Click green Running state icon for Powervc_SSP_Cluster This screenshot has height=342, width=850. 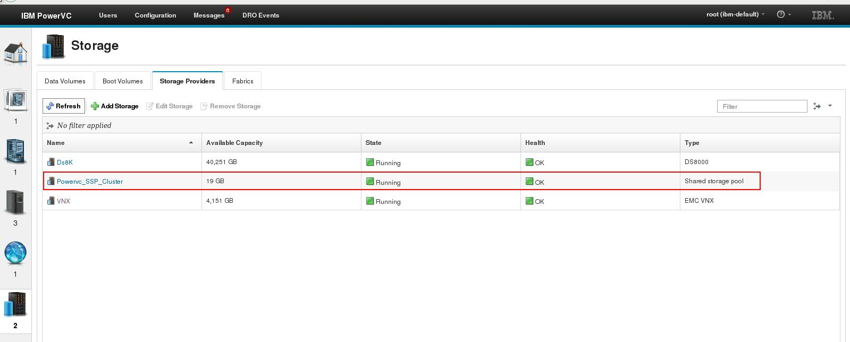[x=370, y=181]
